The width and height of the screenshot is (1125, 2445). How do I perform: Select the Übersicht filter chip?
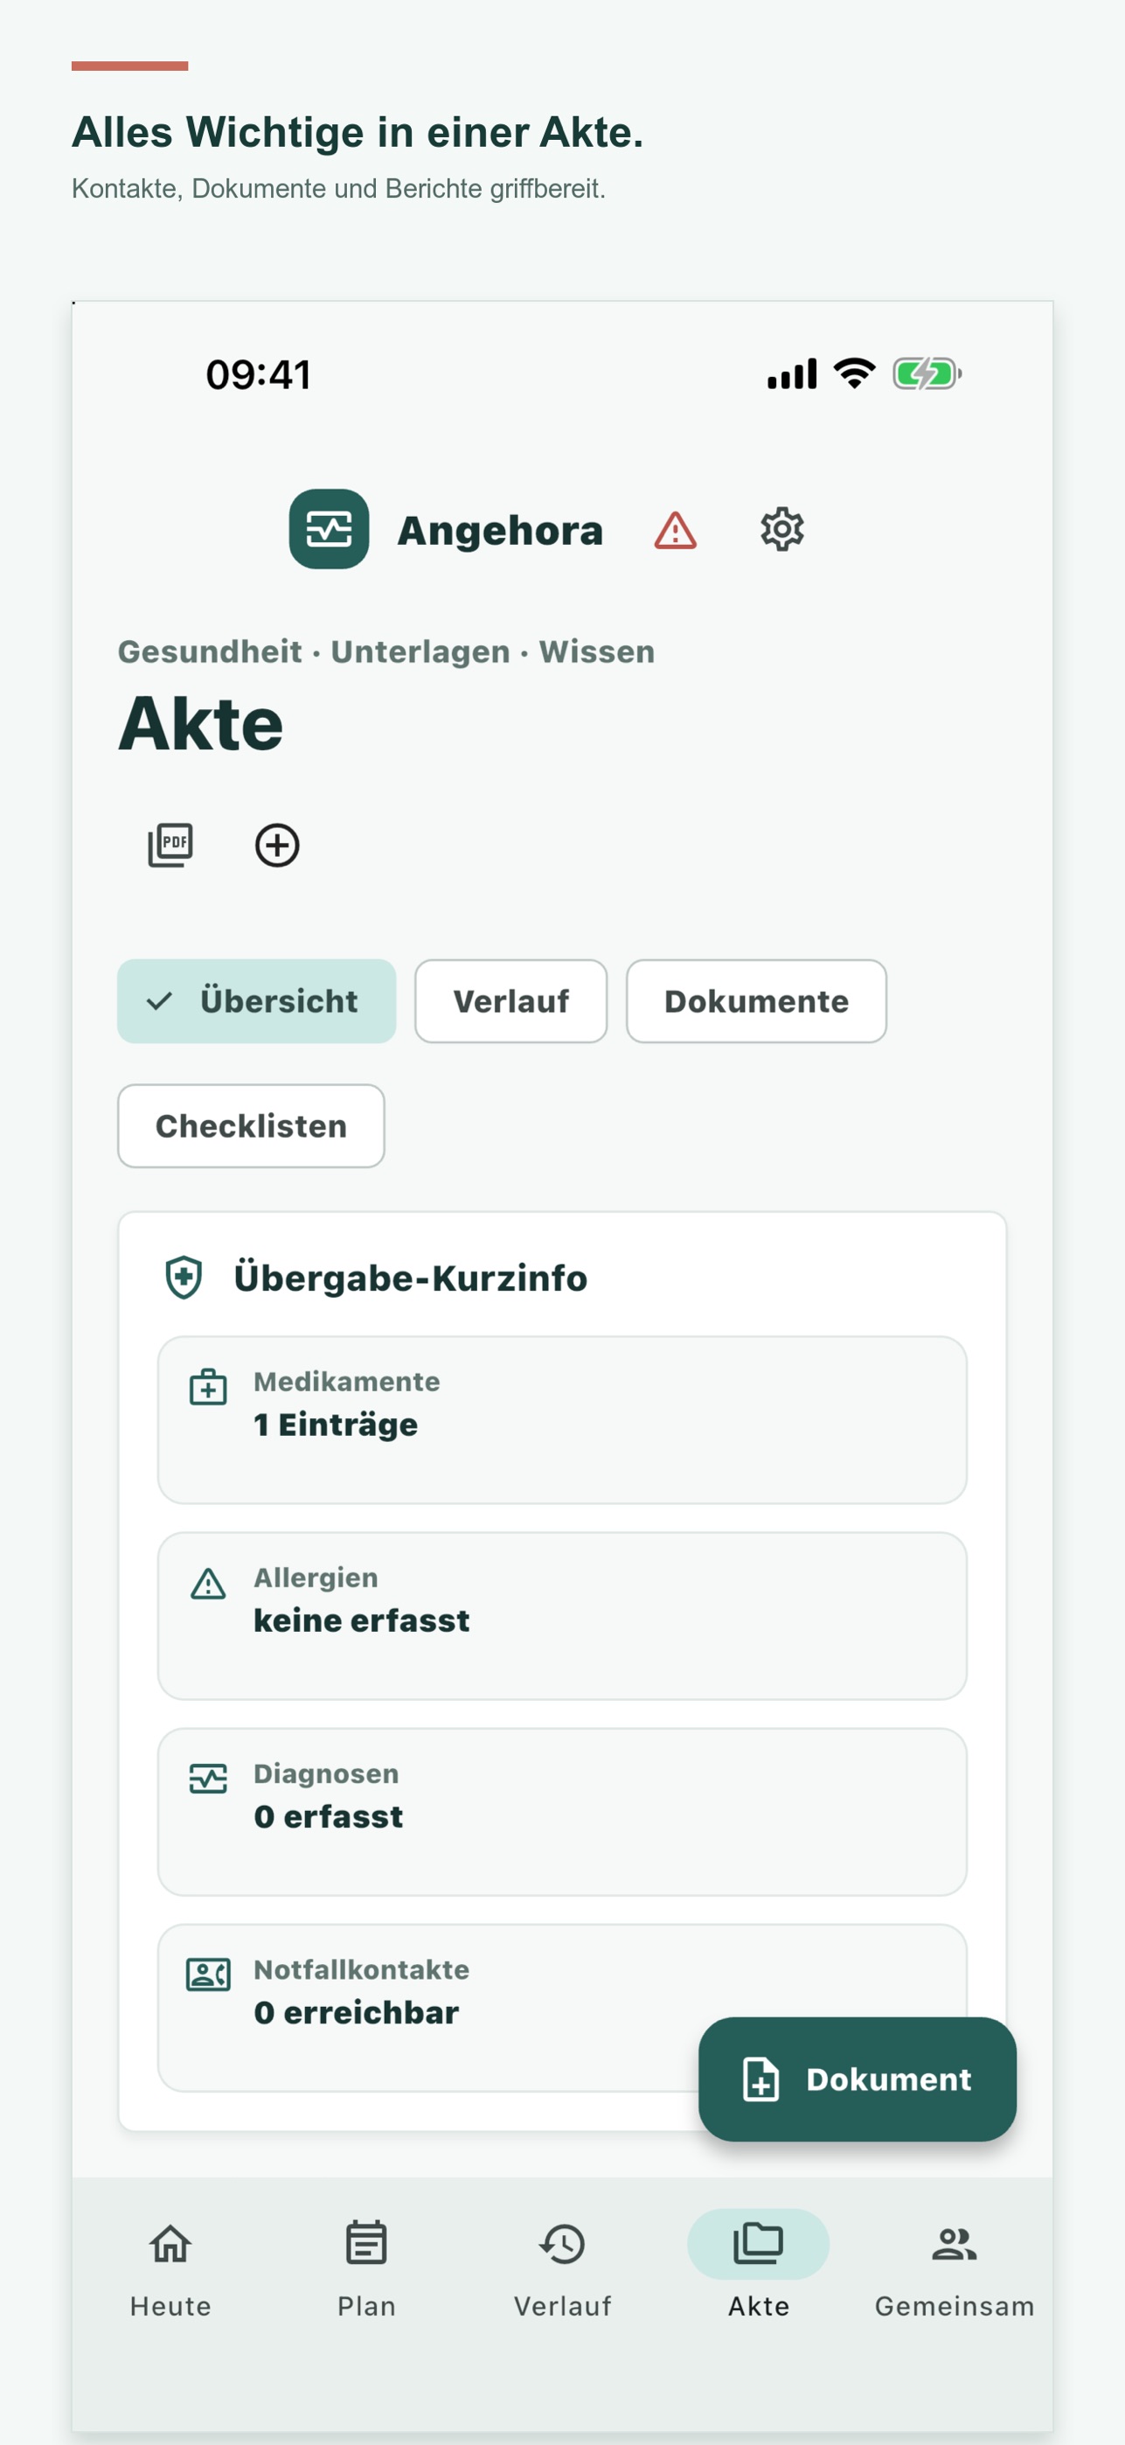pos(256,1000)
